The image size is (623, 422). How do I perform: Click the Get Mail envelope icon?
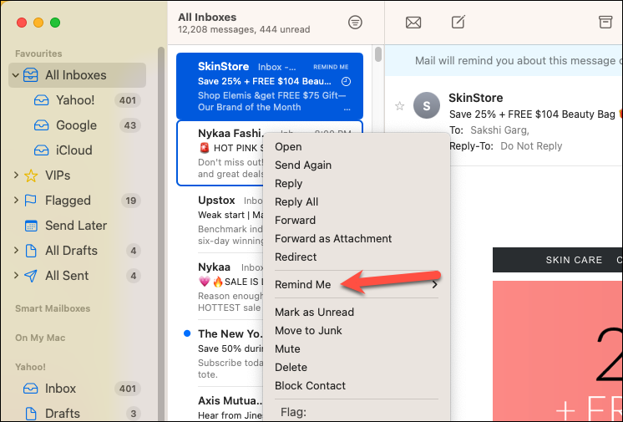pyautogui.click(x=413, y=23)
